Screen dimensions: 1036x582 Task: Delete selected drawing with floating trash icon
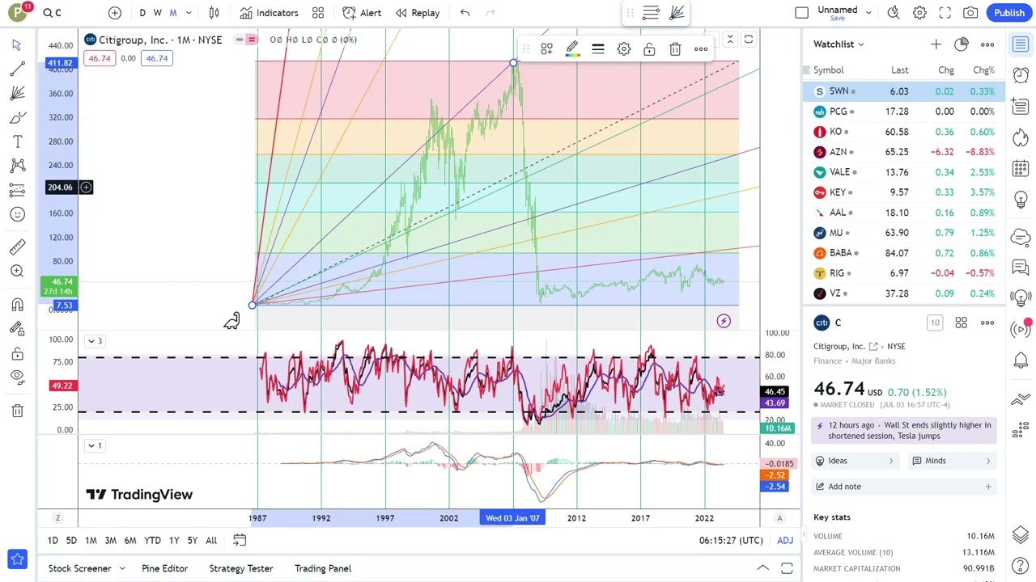click(x=675, y=49)
